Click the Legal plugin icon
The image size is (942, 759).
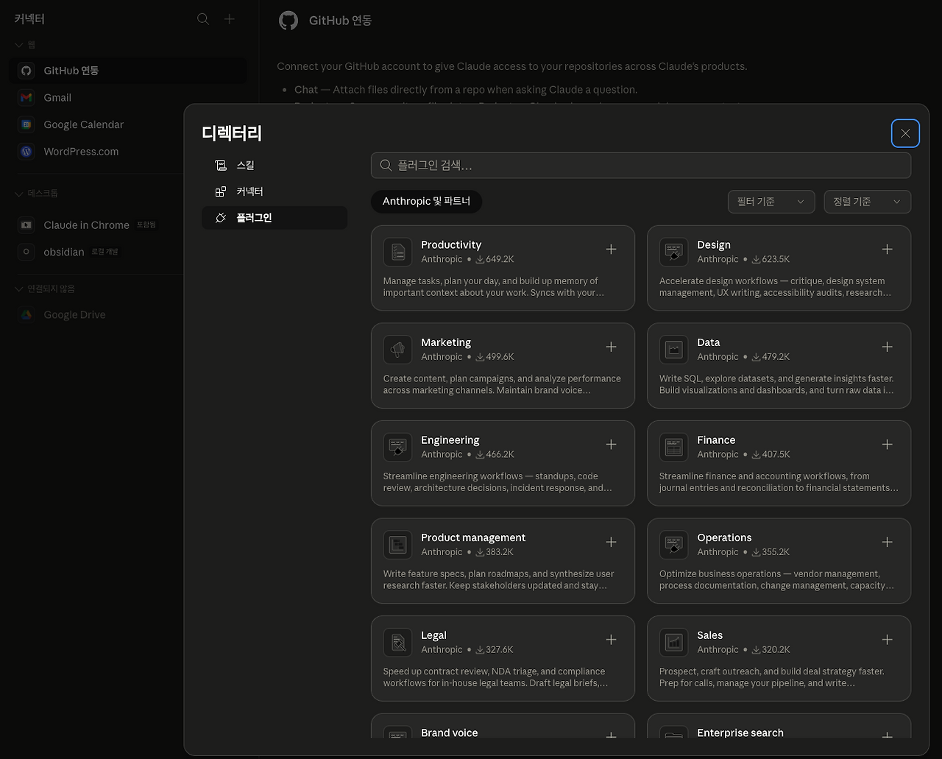coord(397,642)
